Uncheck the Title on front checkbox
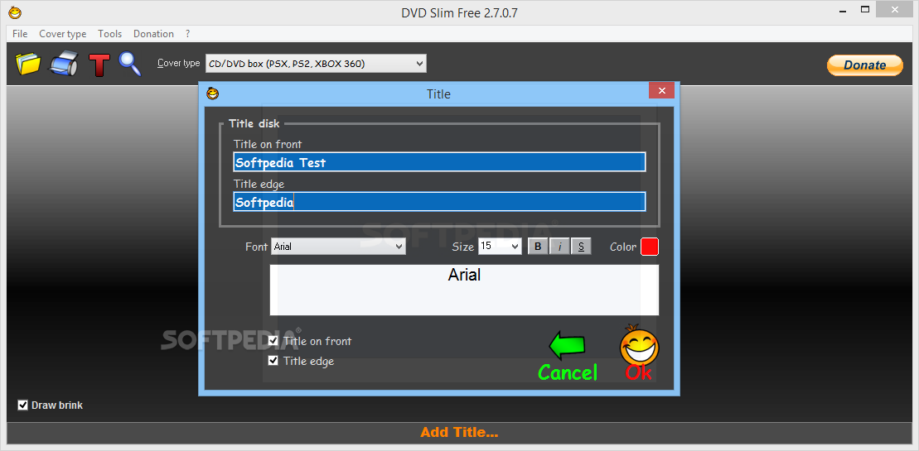The width and height of the screenshot is (919, 451). pyautogui.click(x=273, y=340)
